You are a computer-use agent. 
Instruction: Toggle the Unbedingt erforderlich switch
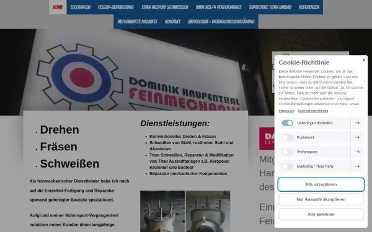coord(288,123)
